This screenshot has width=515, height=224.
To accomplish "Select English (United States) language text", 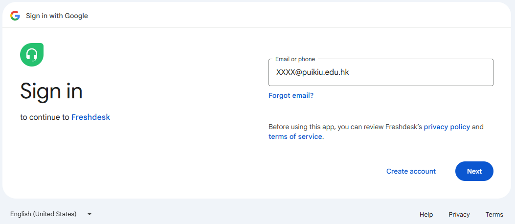I will click(44, 214).
